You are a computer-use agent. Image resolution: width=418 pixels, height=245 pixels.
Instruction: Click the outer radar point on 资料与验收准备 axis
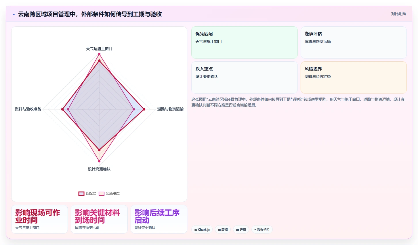[x=62, y=109]
